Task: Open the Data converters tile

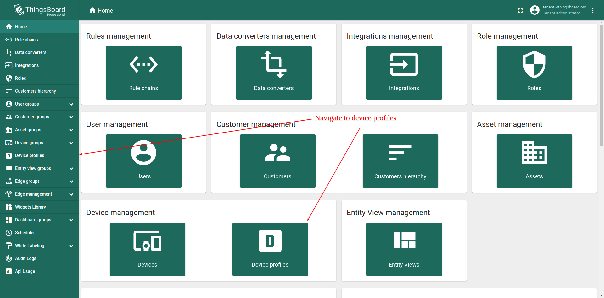Action: coord(274,73)
